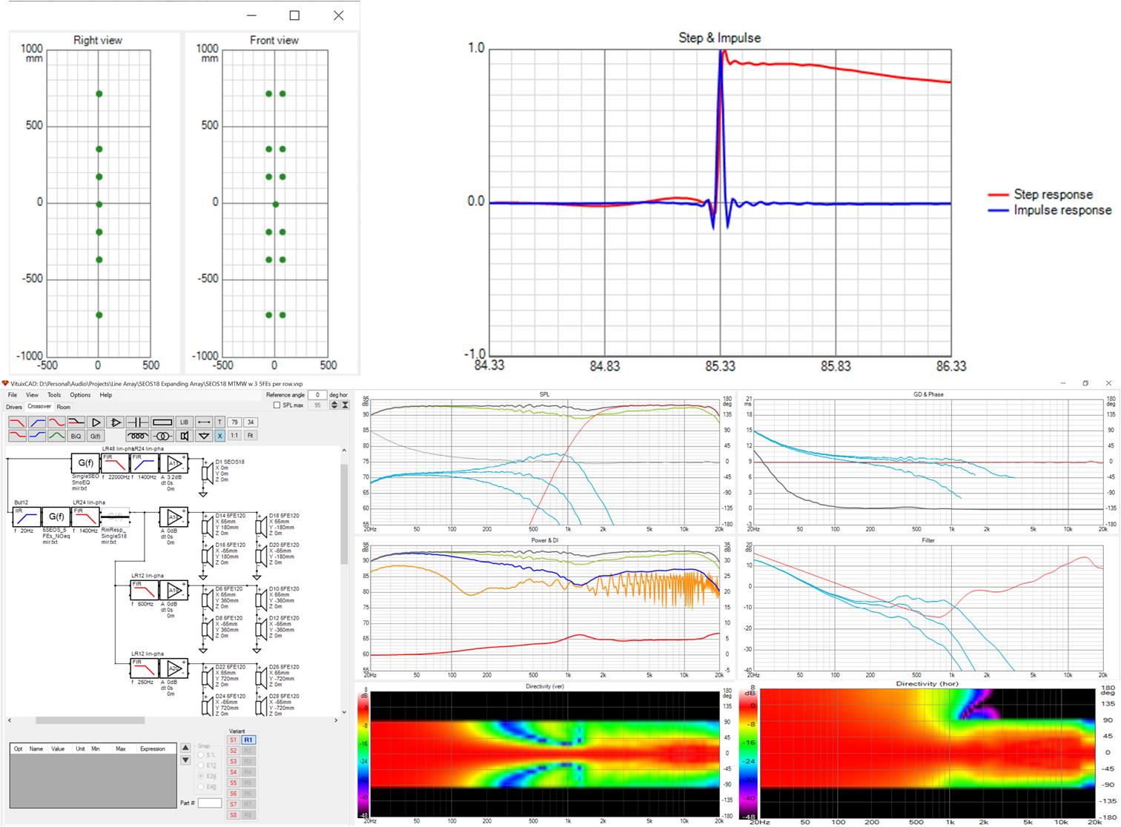Select the Crossover tab

tap(39, 406)
